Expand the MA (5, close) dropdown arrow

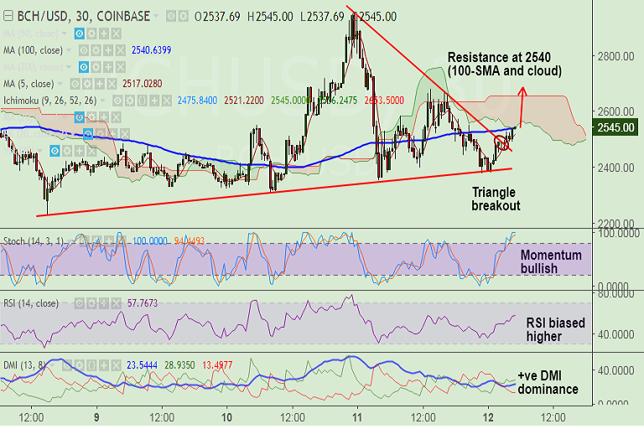click(x=60, y=84)
